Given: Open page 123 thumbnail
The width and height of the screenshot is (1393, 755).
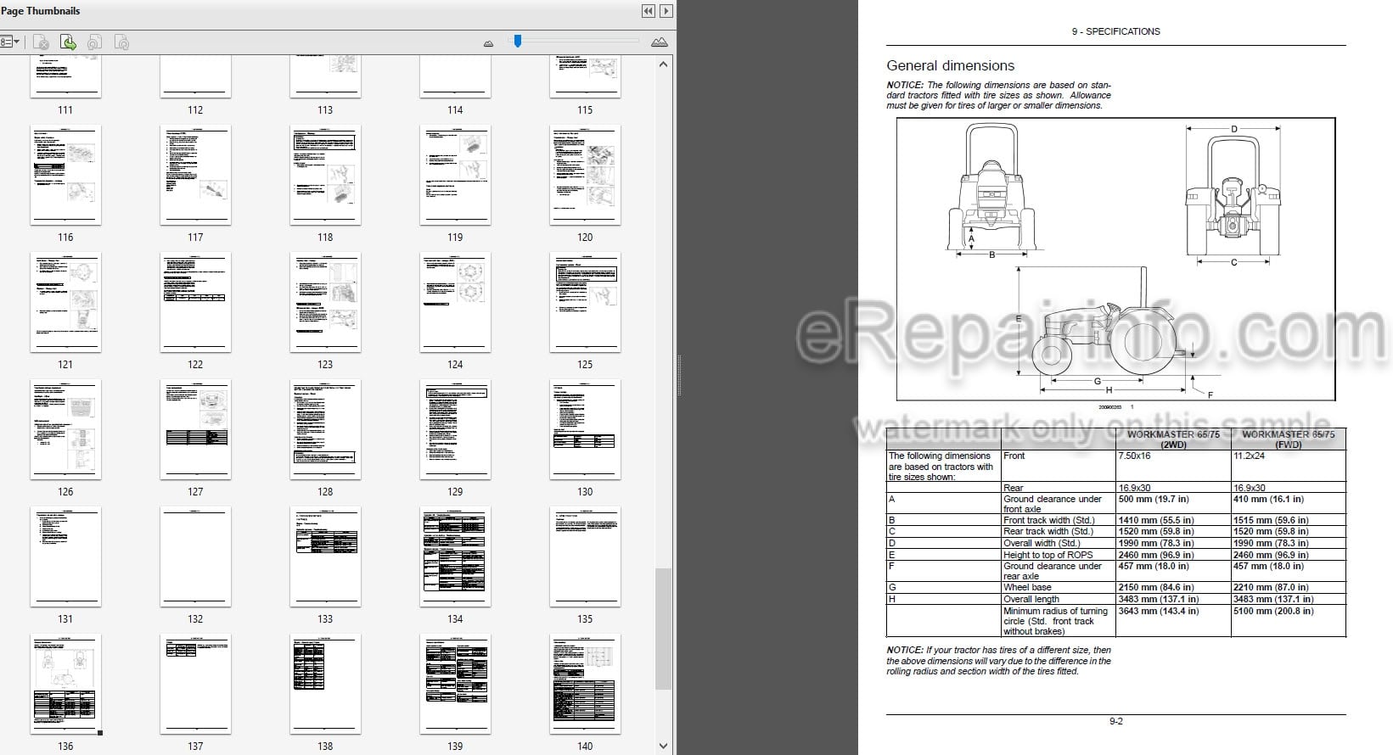Looking at the screenshot, I should click(325, 302).
